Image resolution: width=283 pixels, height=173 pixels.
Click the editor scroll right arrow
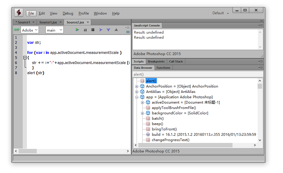pyautogui.click(x=128, y=151)
